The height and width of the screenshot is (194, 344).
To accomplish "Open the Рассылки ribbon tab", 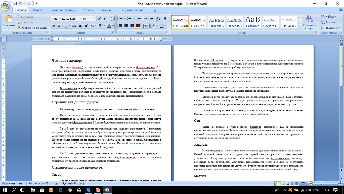I will point(107,10).
